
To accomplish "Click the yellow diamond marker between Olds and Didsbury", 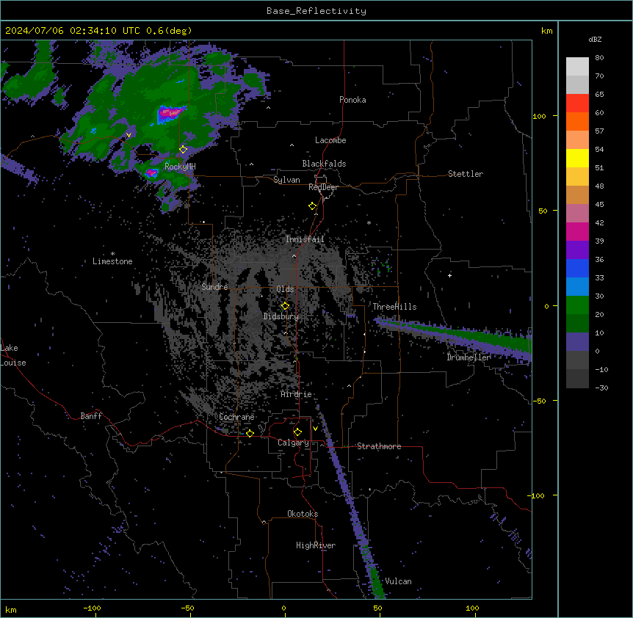I will coord(286,306).
